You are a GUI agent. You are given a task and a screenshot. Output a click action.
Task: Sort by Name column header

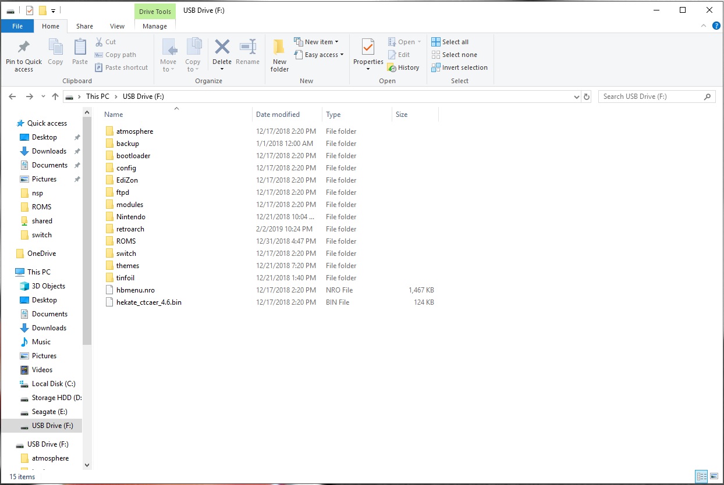click(x=177, y=115)
